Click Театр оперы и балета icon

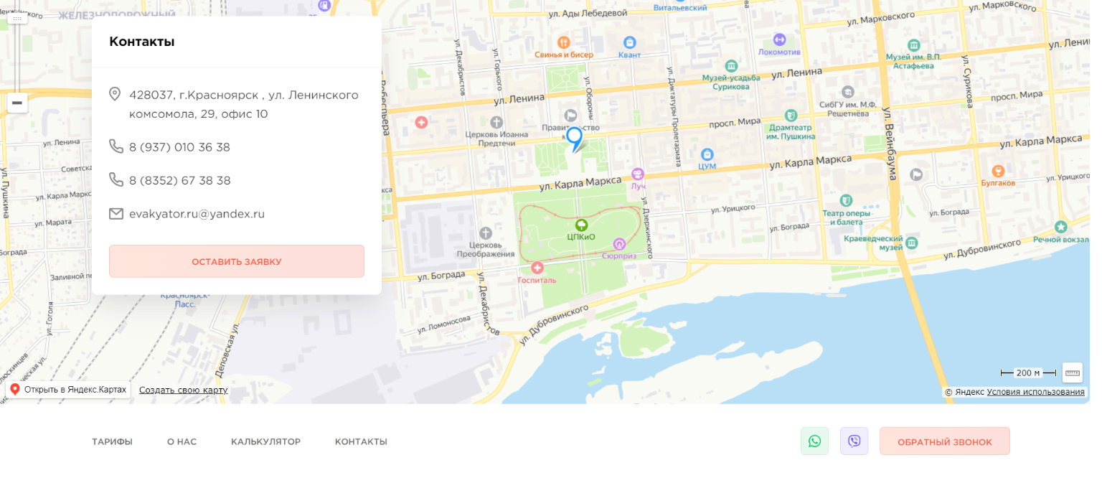pyautogui.click(x=847, y=200)
